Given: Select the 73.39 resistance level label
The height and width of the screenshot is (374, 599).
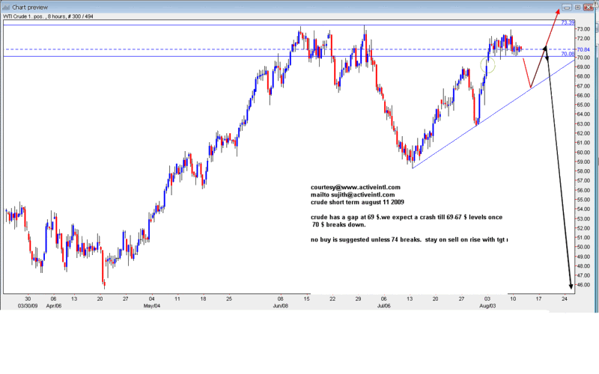Looking at the screenshot, I should (x=568, y=22).
